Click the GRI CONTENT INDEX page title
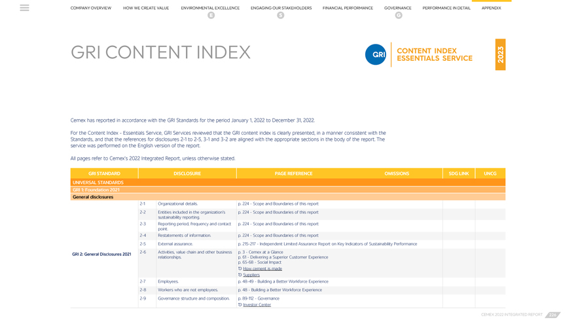The height and width of the screenshot is (324, 576). click(160, 52)
